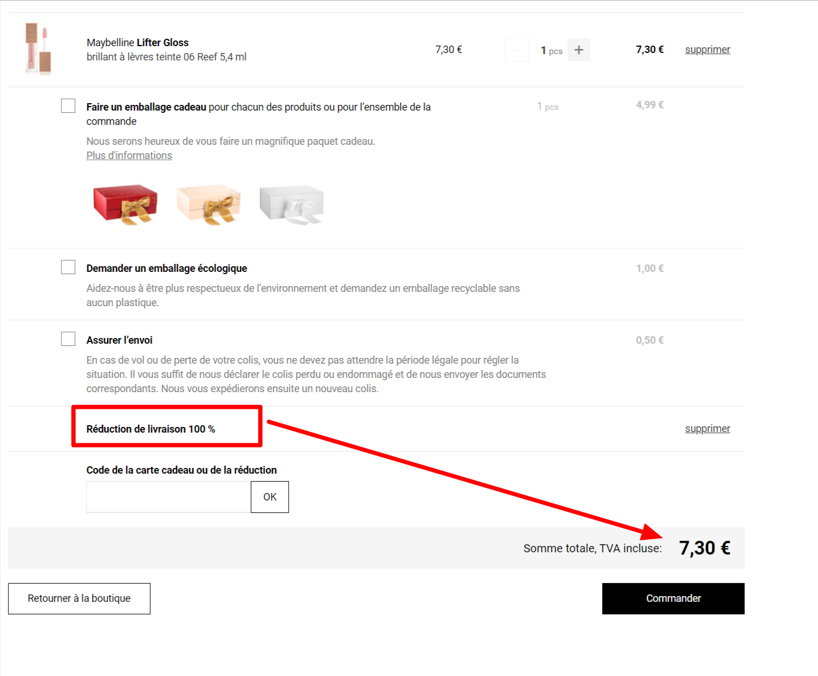The image size is (818, 676).
Task: Select the red gift box image
Action: pos(125,204)
